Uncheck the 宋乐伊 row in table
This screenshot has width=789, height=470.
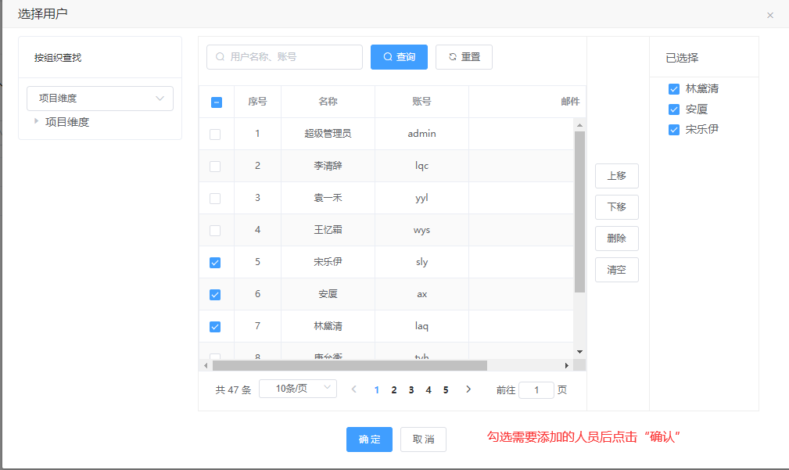[215, 263]
